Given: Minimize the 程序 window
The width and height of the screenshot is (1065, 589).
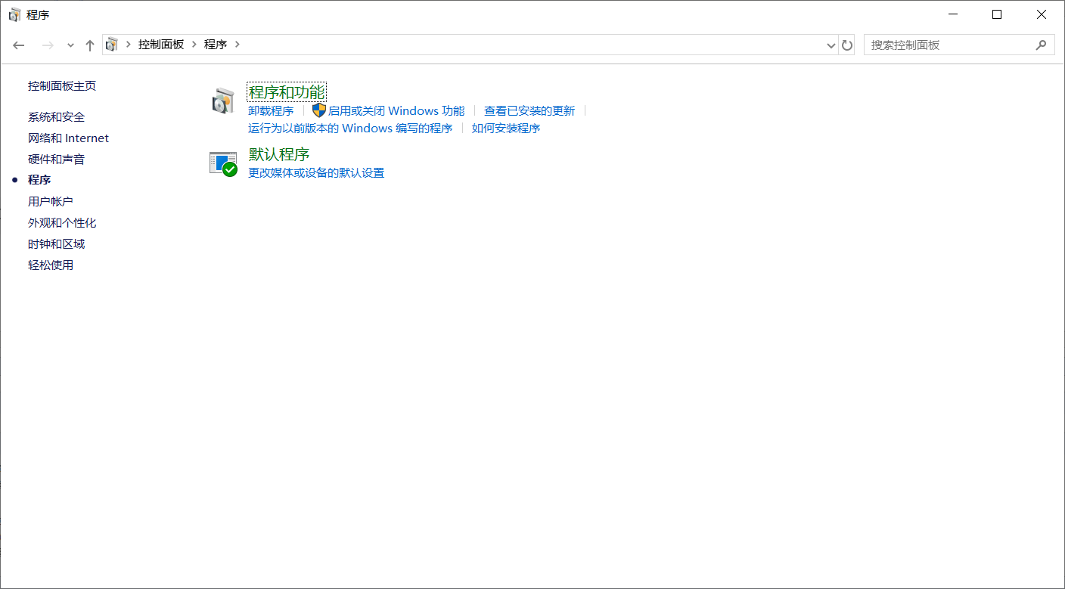Looking at the screenshot, I should (953, 14).
